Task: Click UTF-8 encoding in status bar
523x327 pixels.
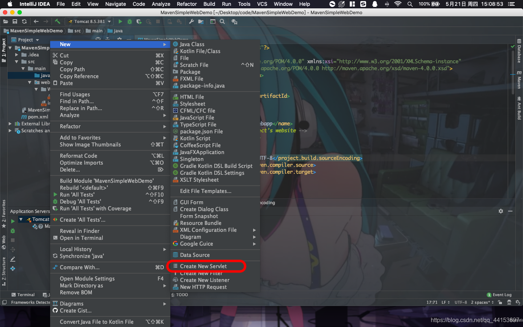Action: coord(461,302)
